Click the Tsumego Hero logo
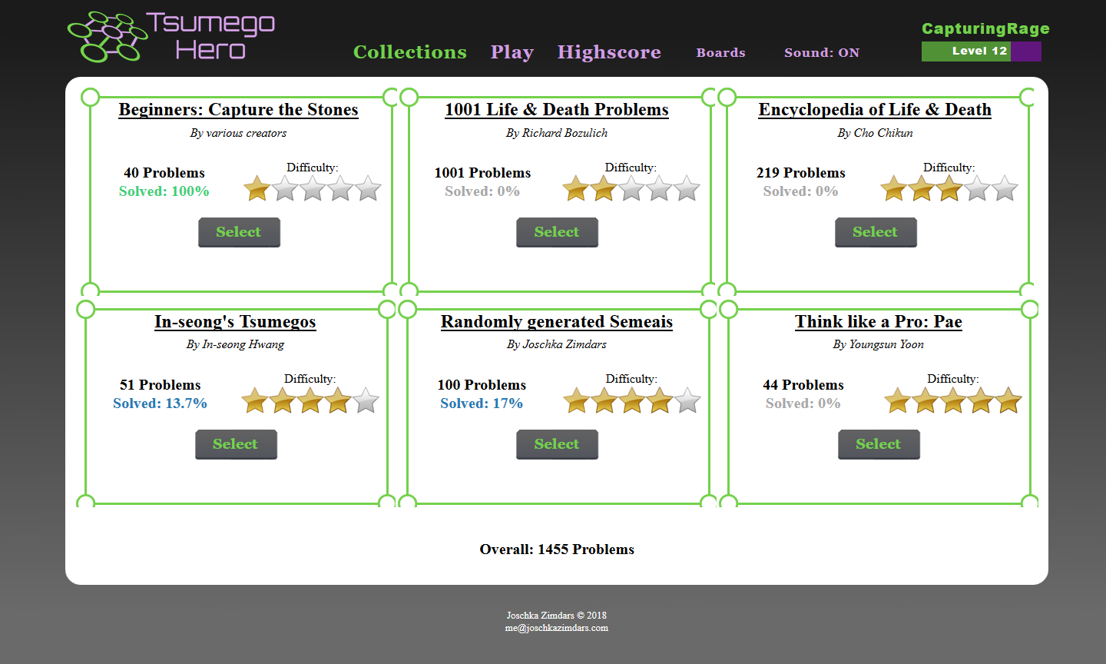 pyautogui.click(x=171, y=36)
